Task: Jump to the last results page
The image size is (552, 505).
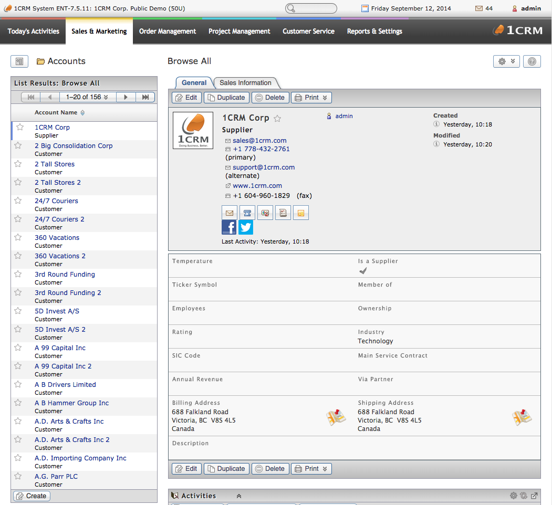Action: click(145, 97)
